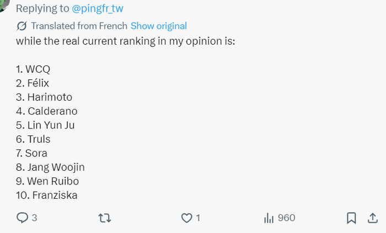
Task: Click the reply count of 3
Action: pos(34,218)
